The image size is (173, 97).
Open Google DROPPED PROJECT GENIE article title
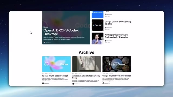(117, 76)
